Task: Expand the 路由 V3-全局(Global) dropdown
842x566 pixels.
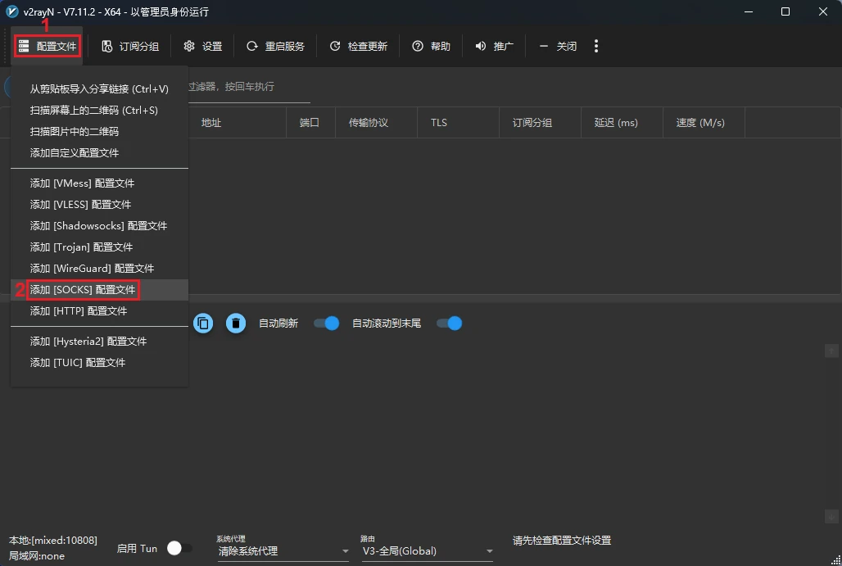Action: point(428,551)
